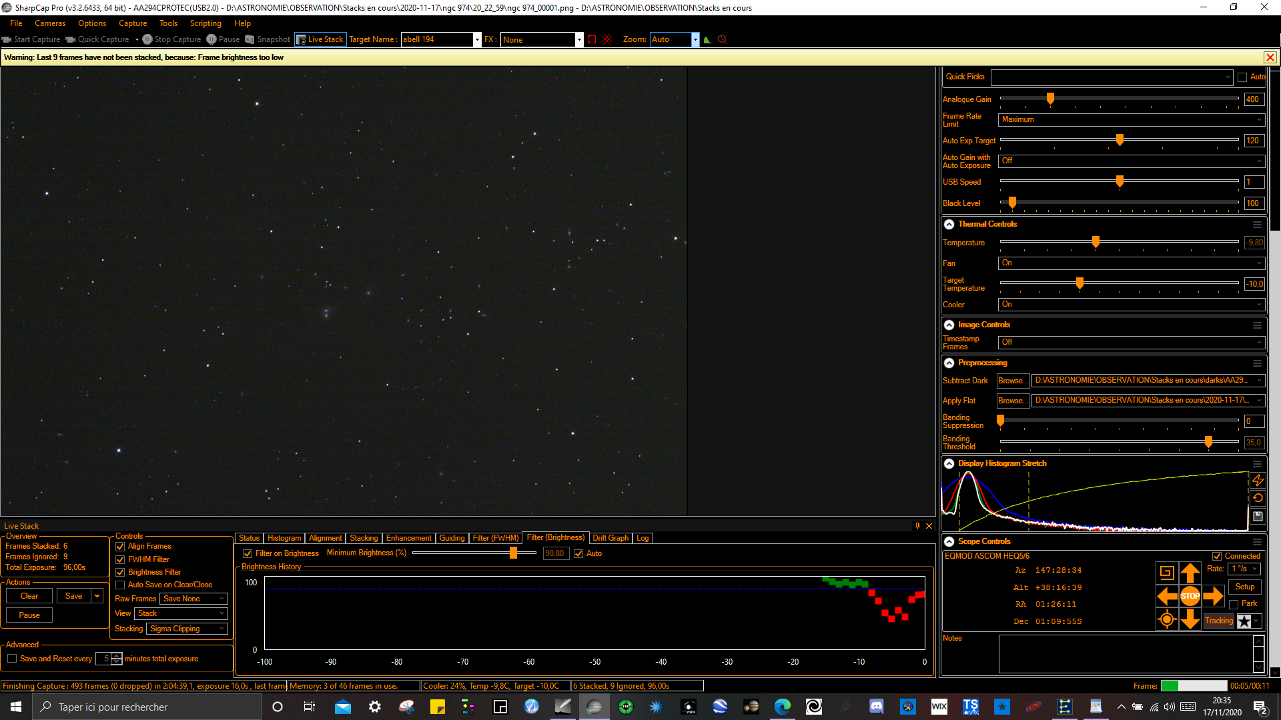Collapse the Scope Controls section
Screen dimensions: 1281x720
pos(949,542)
